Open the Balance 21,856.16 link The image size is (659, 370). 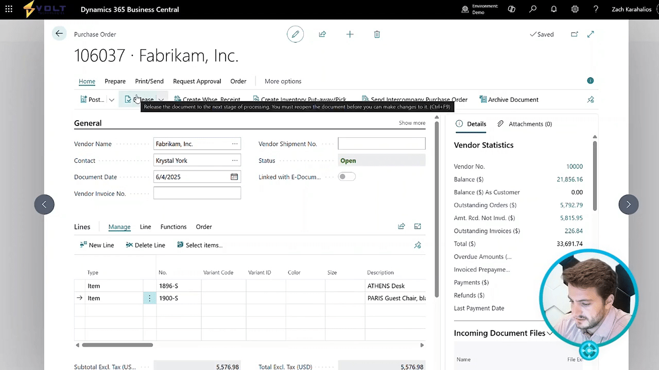pos(570,179)
